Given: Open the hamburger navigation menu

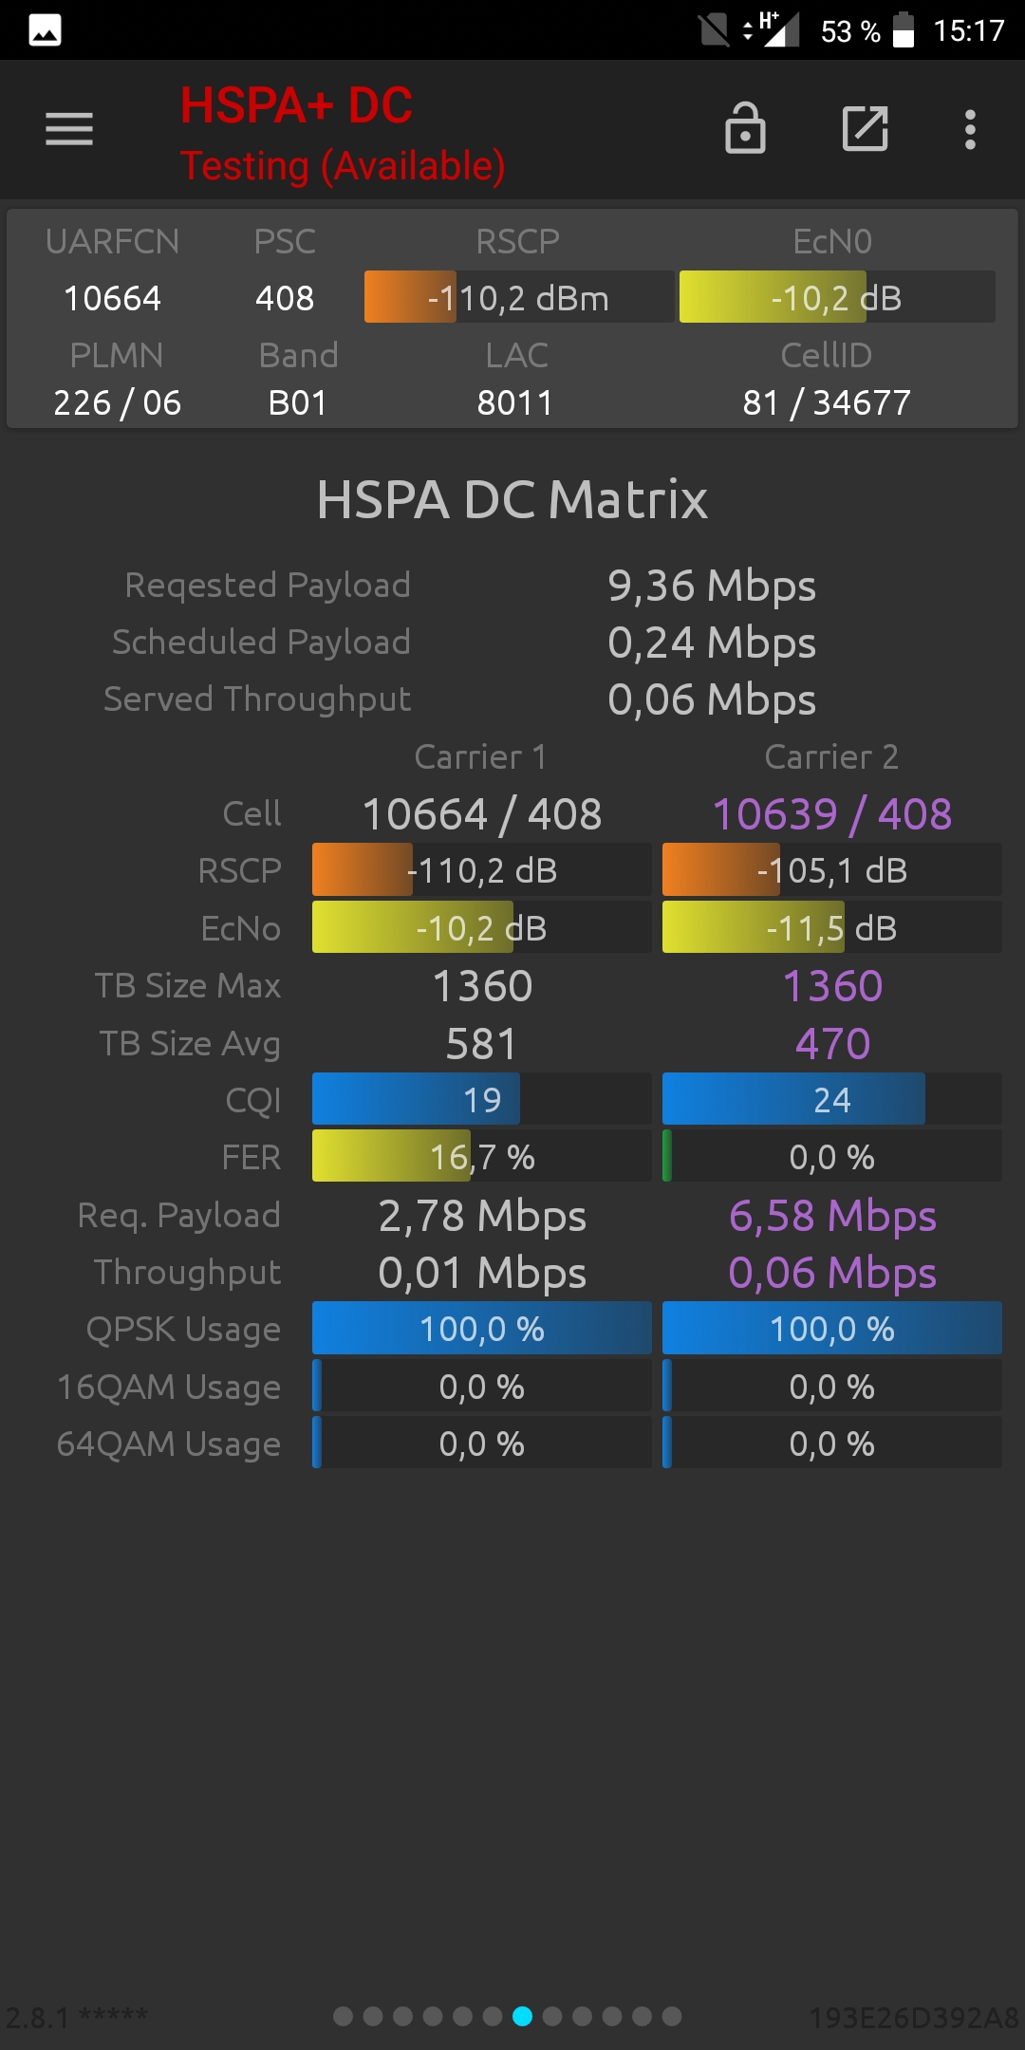Looking at the screenshot, I should (69, 129).
